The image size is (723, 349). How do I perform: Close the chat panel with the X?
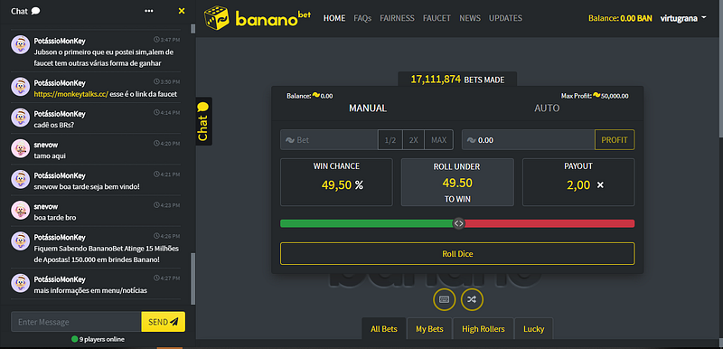click(182, 11)
